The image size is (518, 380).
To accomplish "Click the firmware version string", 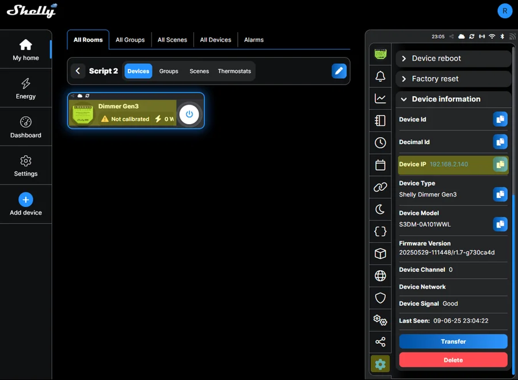I will tap(447, 252).
